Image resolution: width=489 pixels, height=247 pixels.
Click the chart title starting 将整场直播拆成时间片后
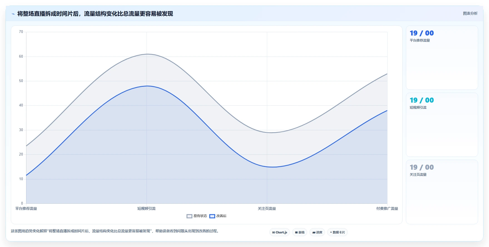[x=95, y=14]
